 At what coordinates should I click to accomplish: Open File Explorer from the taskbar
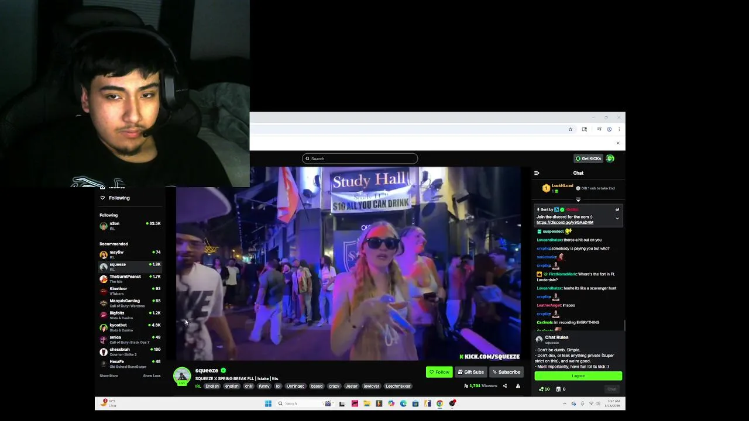coord(367,403)
